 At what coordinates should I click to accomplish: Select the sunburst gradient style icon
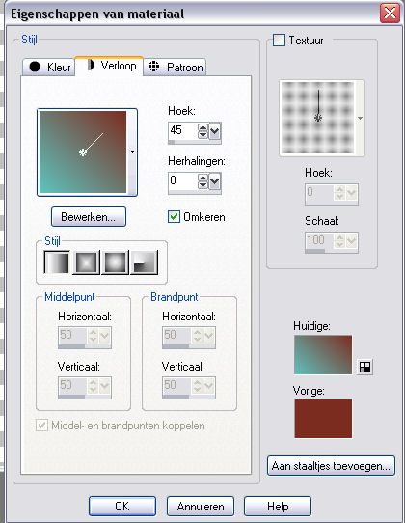click(x=115, y=262)
